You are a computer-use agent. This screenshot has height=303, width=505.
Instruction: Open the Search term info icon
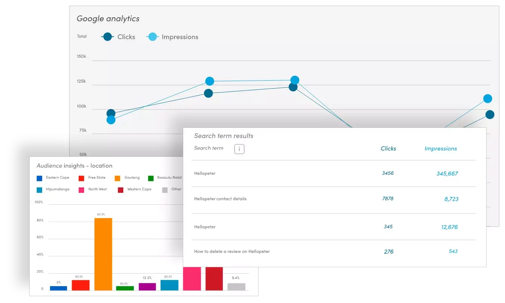pos(239,149)
